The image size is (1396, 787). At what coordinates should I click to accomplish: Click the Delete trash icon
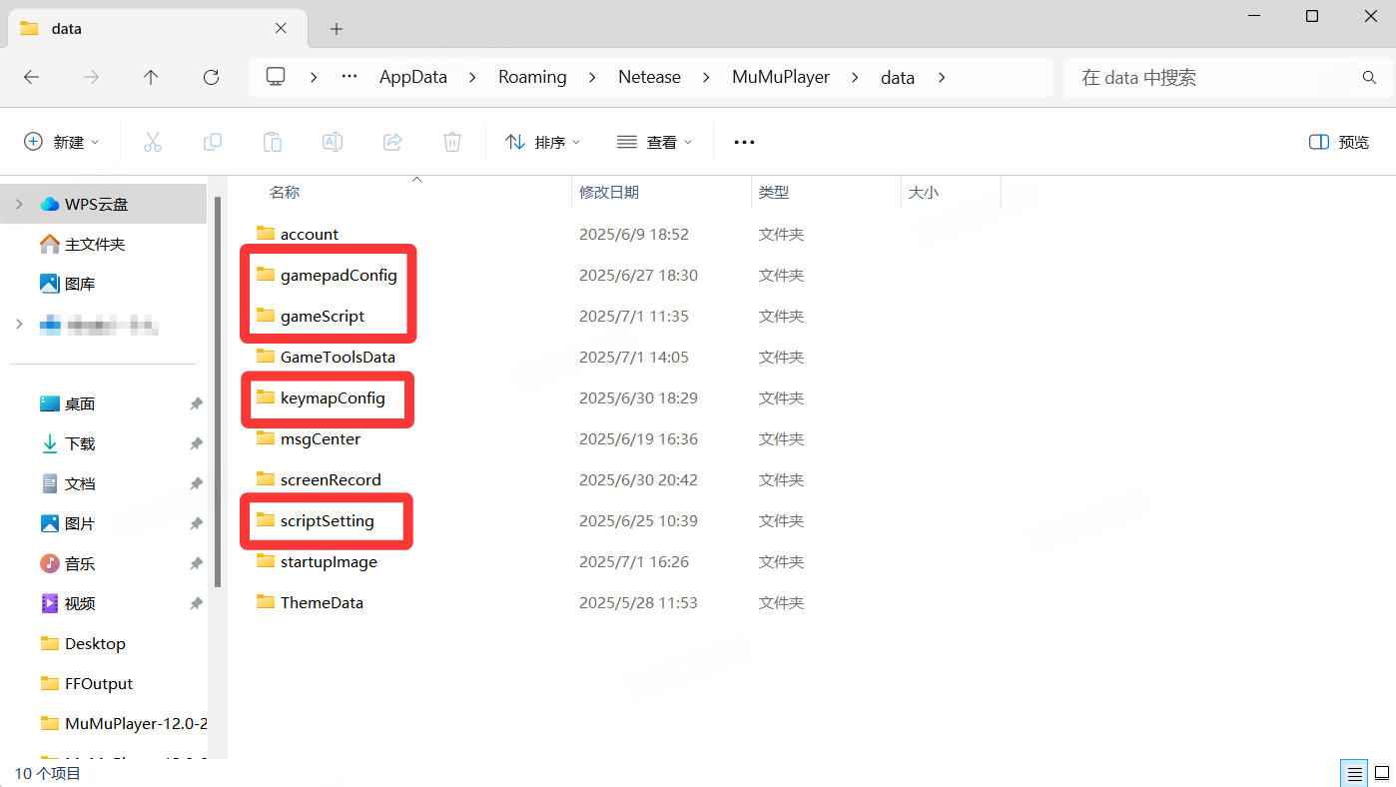tap(451, 141)
